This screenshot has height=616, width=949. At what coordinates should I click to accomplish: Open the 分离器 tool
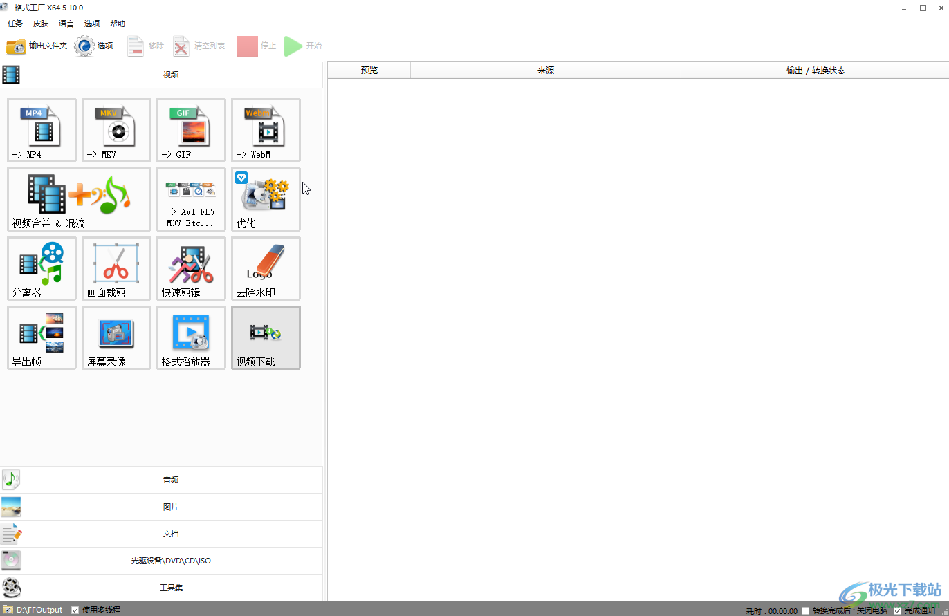42,269
